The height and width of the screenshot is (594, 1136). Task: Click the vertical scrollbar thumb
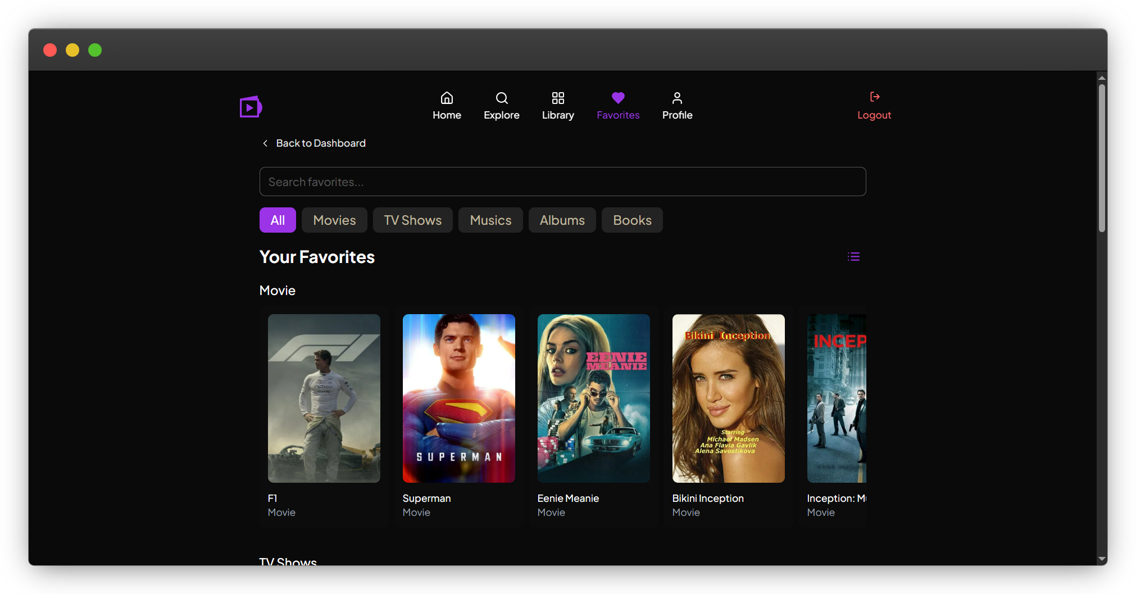[x=1102, y=158]
